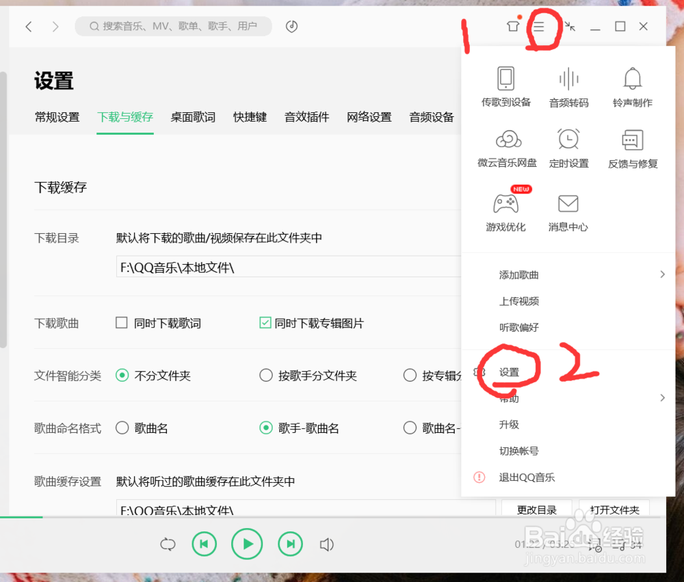Switch to 常规设置 tab
Image resolution: width=684 pixels, height=582 pixels.
(x=57, y=117)
